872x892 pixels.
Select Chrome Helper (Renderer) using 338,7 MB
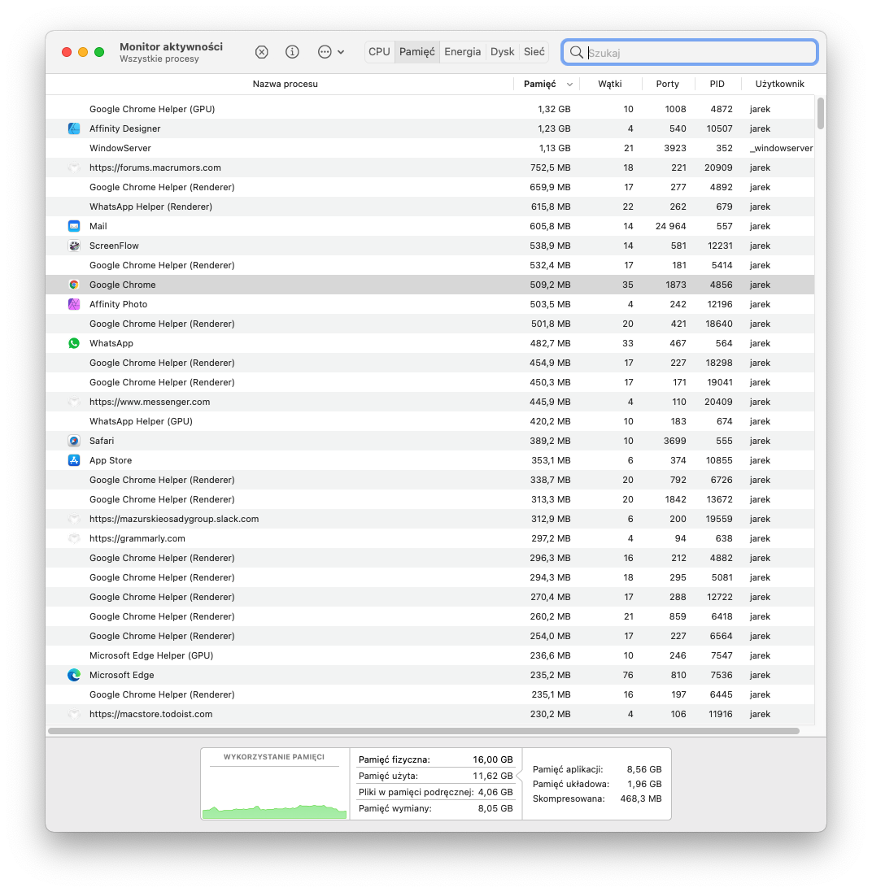pos(429,480)
